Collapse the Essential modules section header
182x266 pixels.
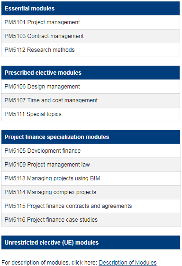[91, 9]
